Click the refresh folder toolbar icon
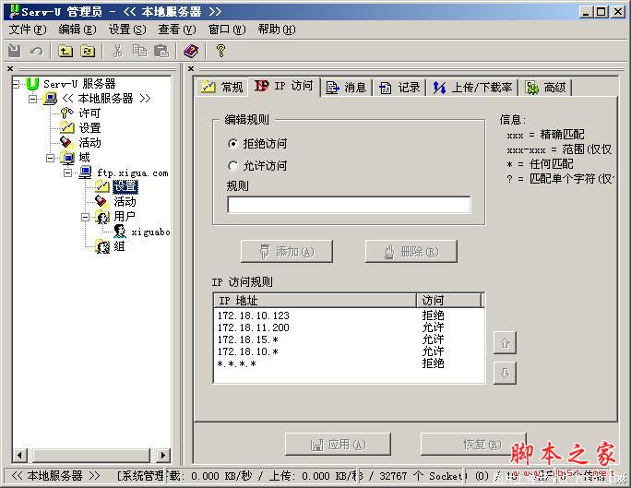This screenshot has height=488, width=631. [88, 51]
